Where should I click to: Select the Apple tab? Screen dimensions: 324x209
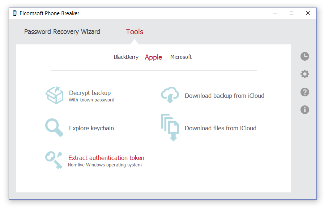(x=153, y=57)
